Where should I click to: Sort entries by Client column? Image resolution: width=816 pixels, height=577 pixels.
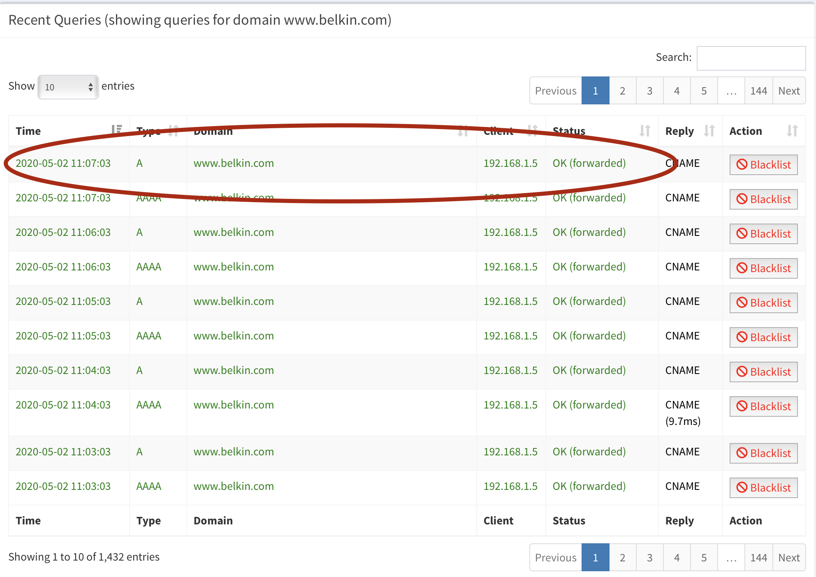tap(533, 131)
